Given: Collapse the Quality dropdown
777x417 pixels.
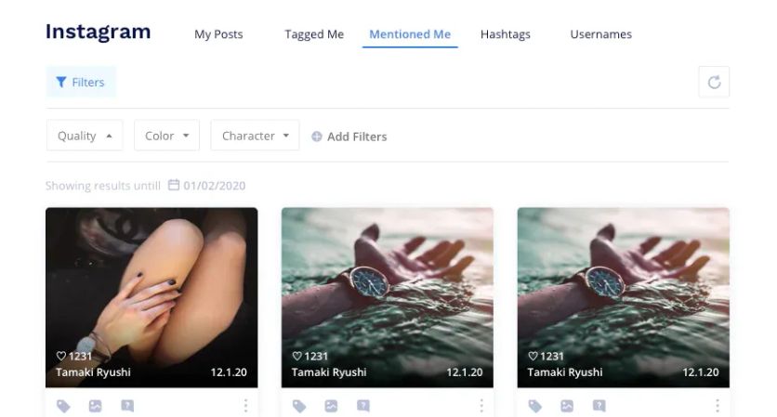Looking at the screenshot, I should 85,136.
